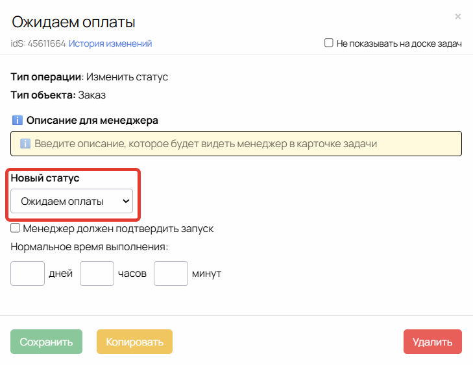473x365 pixels.
Task: Open the История изменений link
Action: [110, 43]
